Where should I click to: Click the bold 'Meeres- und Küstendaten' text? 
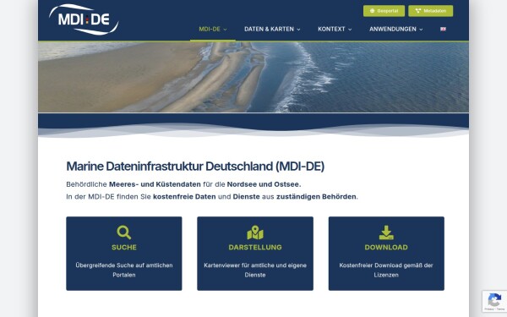(x=155, y=184)
